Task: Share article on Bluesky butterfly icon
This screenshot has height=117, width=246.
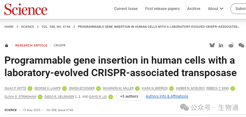Action: pyautogui.click(x=212, y=46)
